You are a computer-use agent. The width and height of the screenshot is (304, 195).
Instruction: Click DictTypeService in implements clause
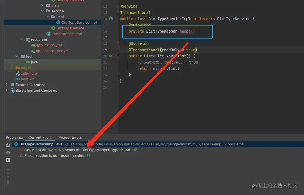[x=234, y=19]
